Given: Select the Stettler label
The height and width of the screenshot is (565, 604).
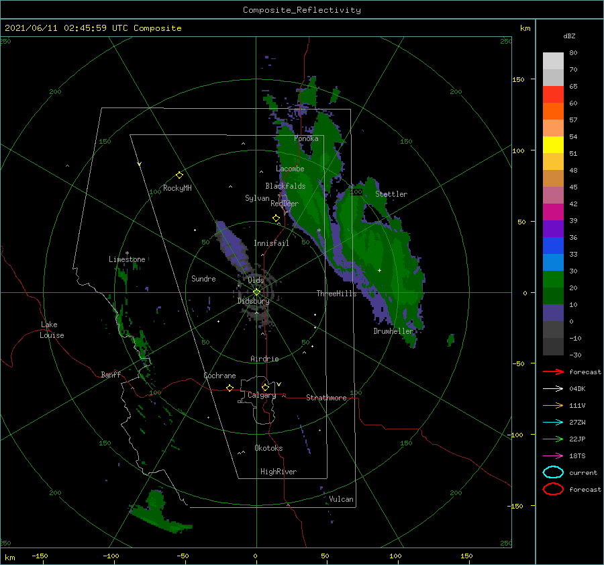Looking at the screenshot, I should click(x=391, y=194).
